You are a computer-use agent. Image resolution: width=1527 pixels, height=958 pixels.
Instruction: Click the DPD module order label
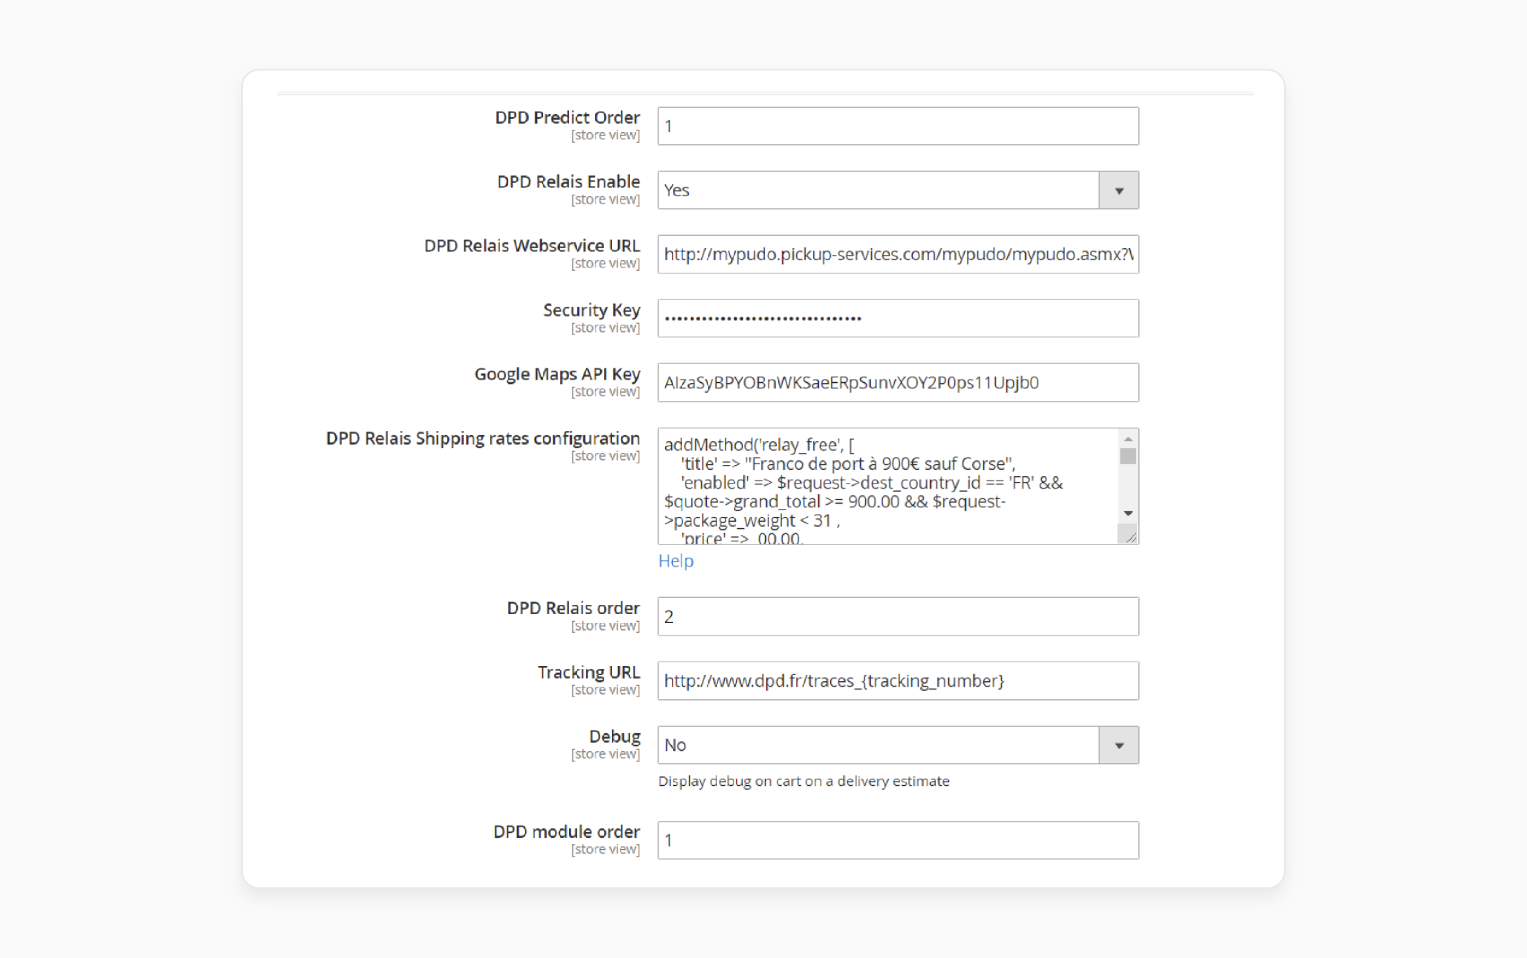[567, 832]
